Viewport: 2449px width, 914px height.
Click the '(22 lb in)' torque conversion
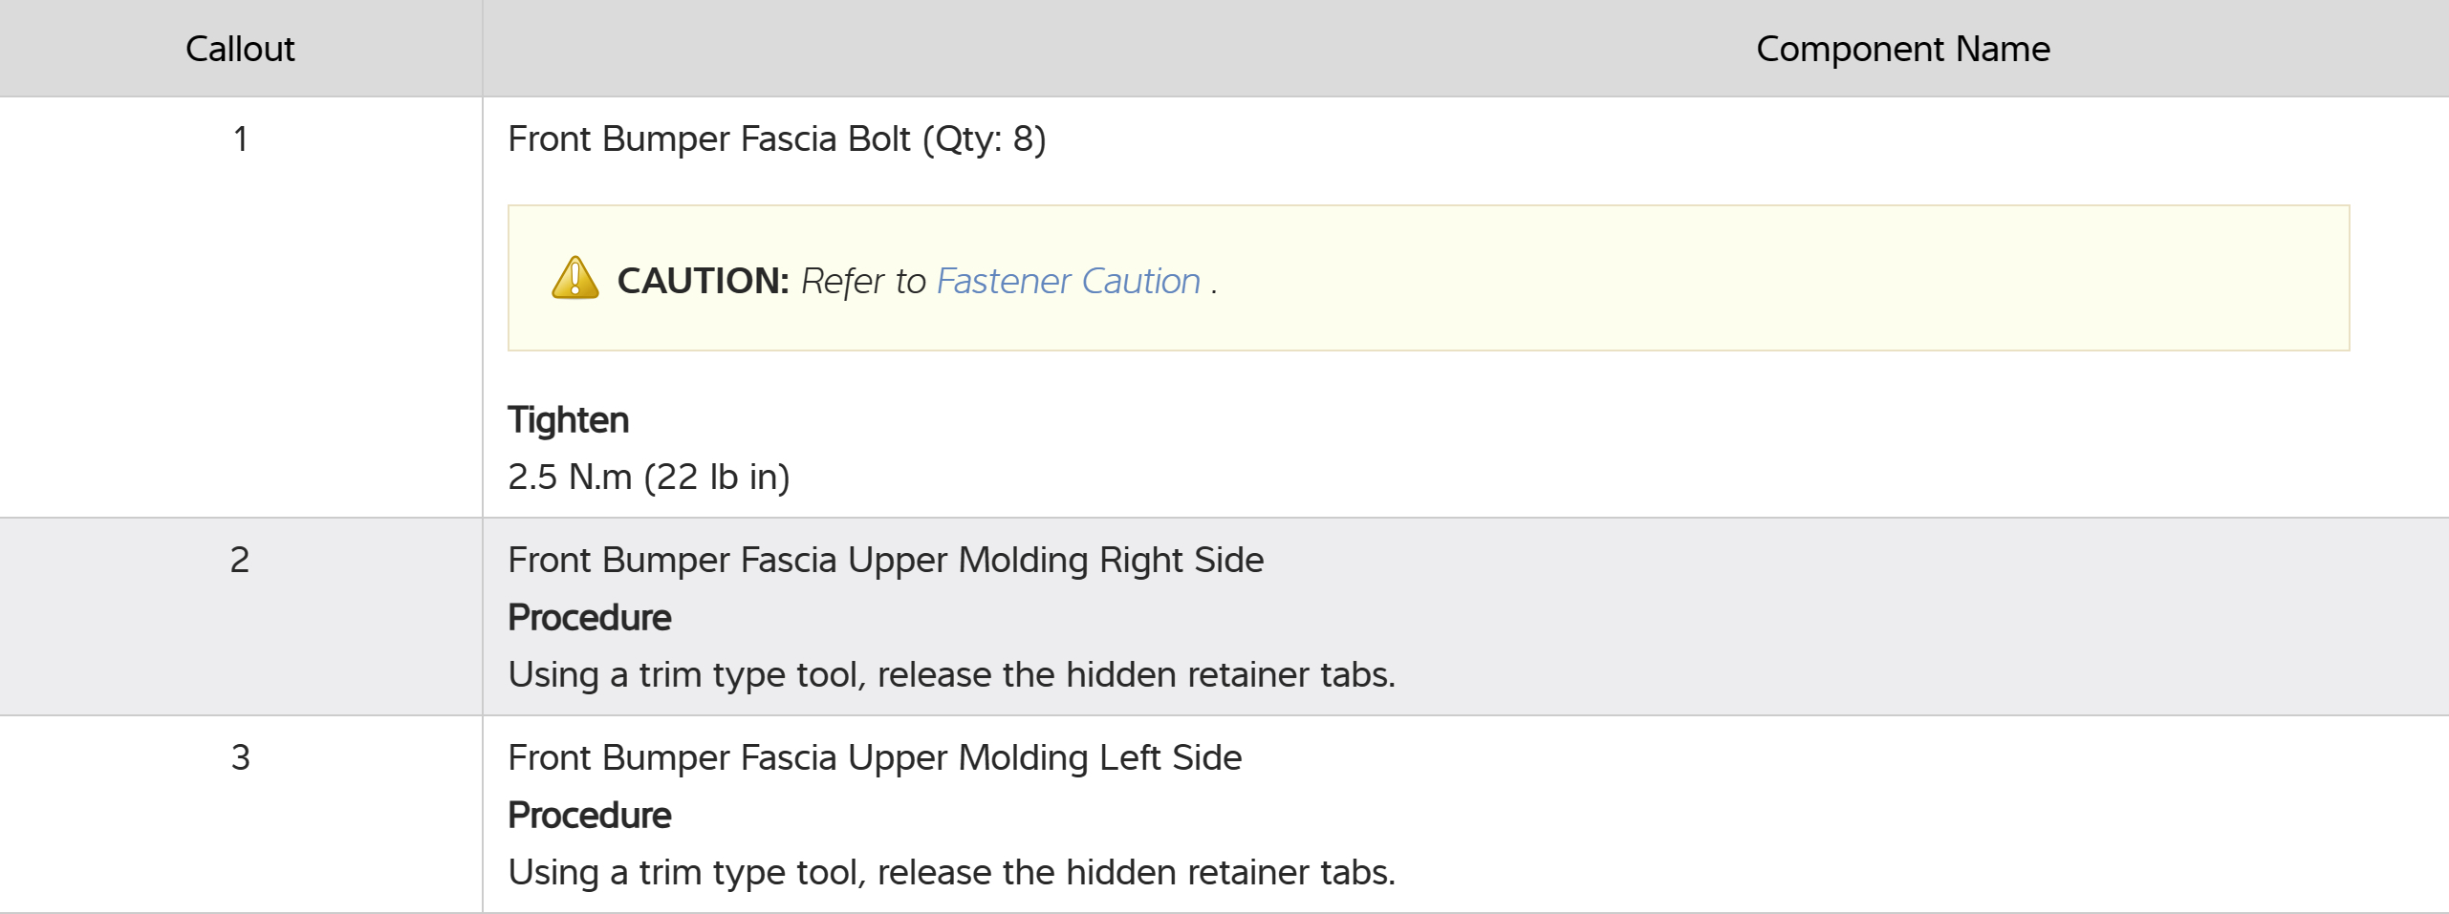click(x=717, y=477)
